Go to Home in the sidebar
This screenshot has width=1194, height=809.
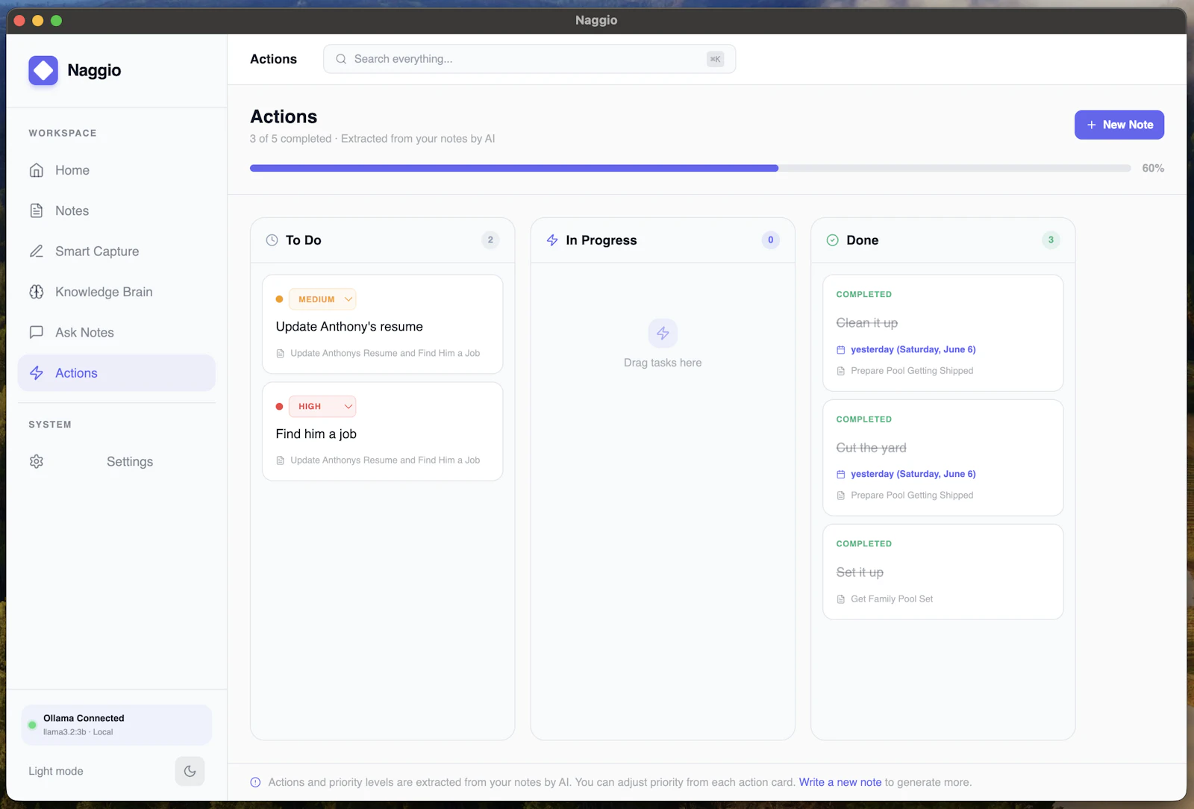(116, 170)
